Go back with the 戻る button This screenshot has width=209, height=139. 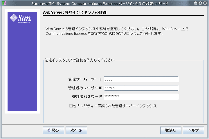point(53,130)
